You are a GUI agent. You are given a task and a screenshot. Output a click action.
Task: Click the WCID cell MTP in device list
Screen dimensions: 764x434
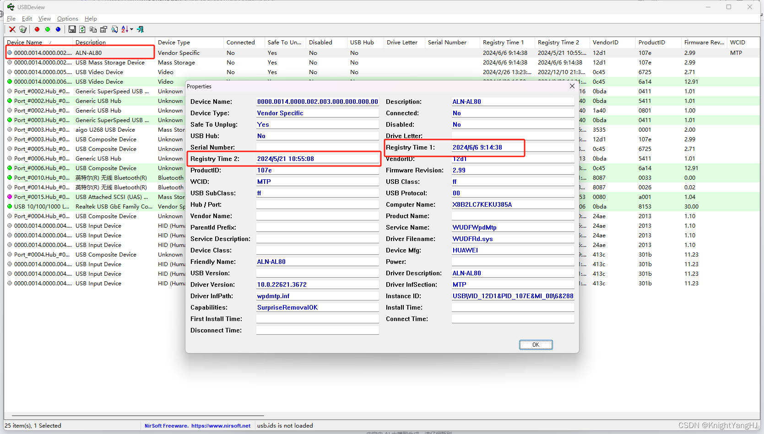tap(736, 53)
